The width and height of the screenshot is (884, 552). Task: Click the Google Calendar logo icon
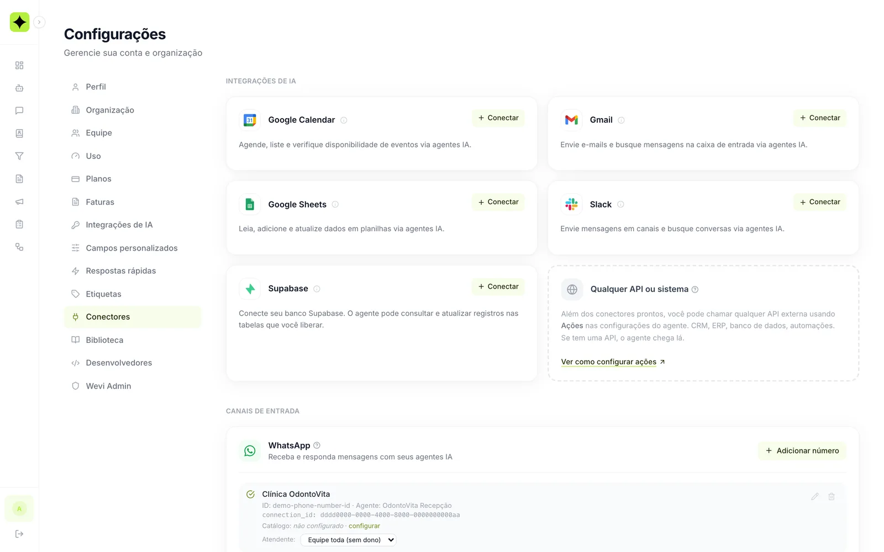click(250, 120)
